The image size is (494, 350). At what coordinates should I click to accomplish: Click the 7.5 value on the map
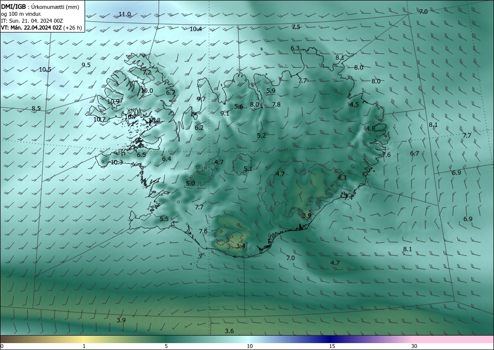point(296,27)
